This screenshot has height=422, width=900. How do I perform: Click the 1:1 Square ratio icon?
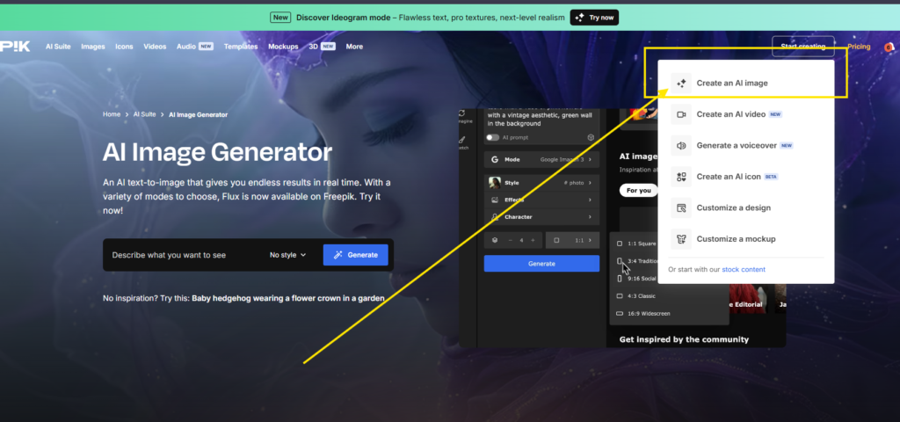click(620, 244)
